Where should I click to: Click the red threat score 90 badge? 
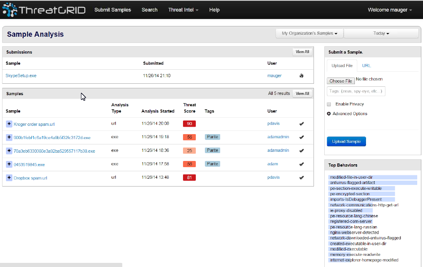click(x=189, y=124)
